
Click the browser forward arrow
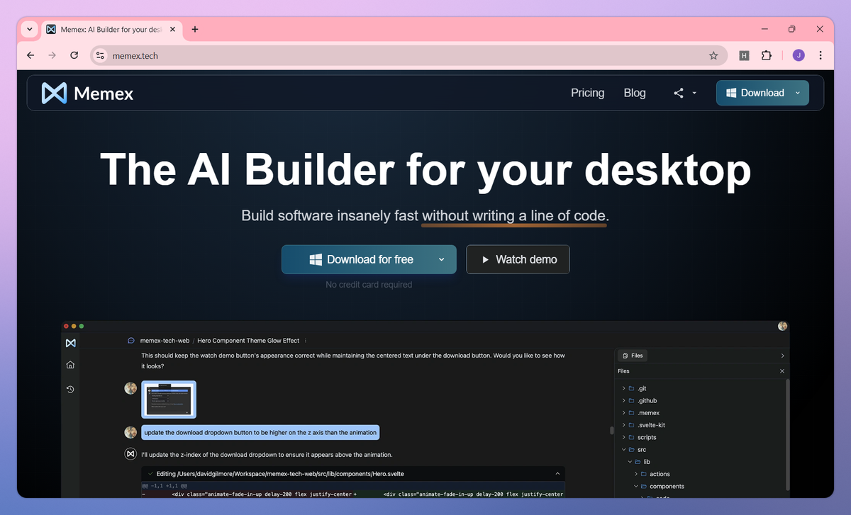pos(52,55)
